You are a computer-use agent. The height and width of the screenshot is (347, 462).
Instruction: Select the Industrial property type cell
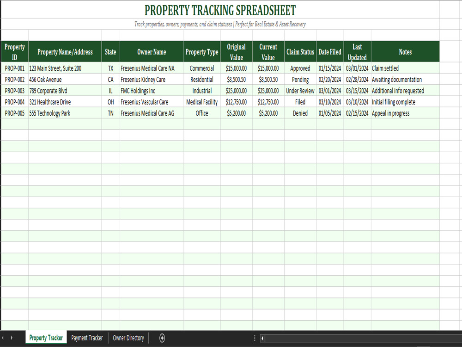[x=202, y=91]
